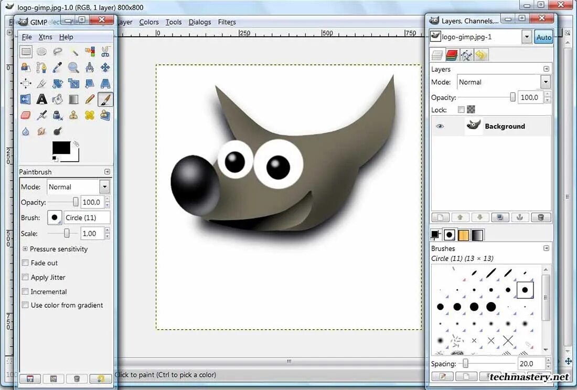
Task: Open the logo-gimp.jpg-1 image selector dropdown
Action: (x=527, y=37)
